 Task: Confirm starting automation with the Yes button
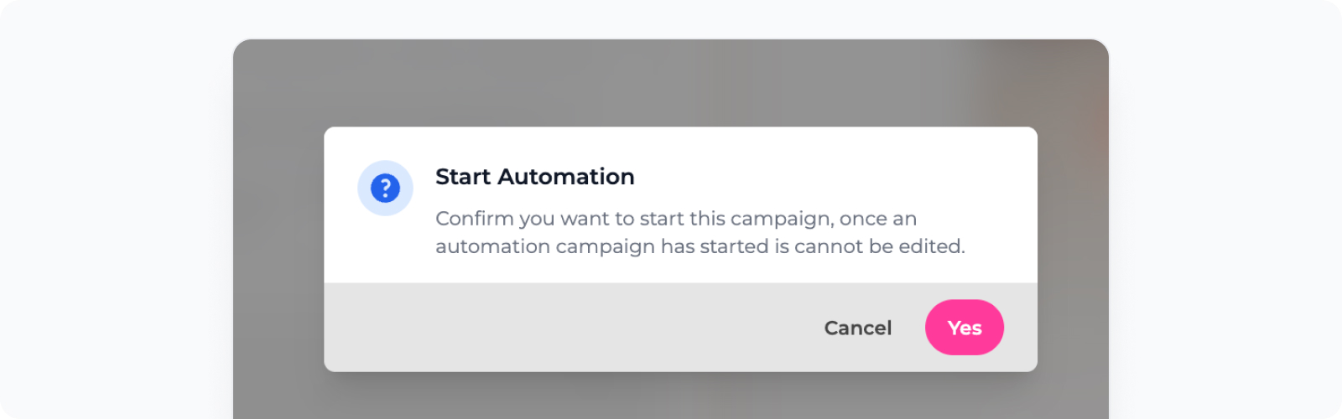coord(964,328)
